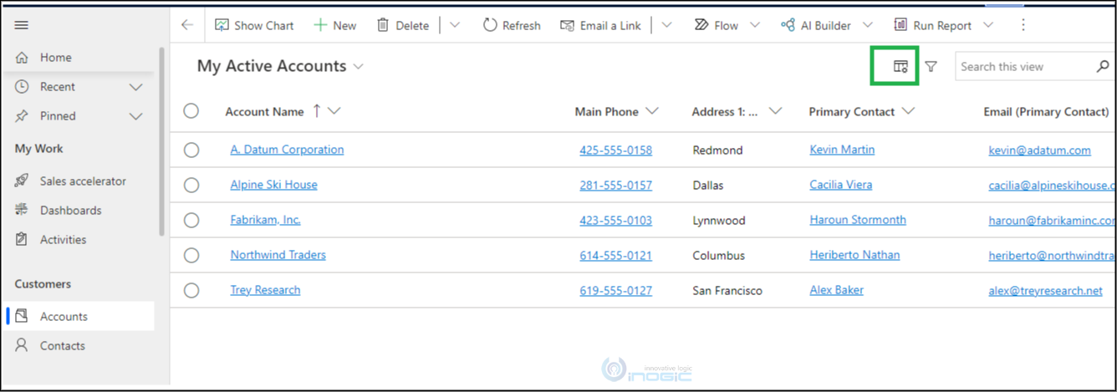Click the Show Chart icon

pos(222,25)
